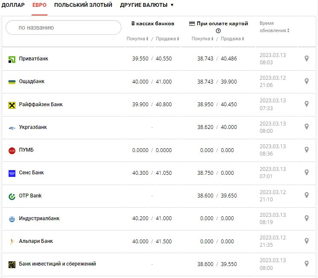The height and width of the screenshot is (278, 318).
Task: Sort by cash desk Продажа column
Action: (167, 39)
